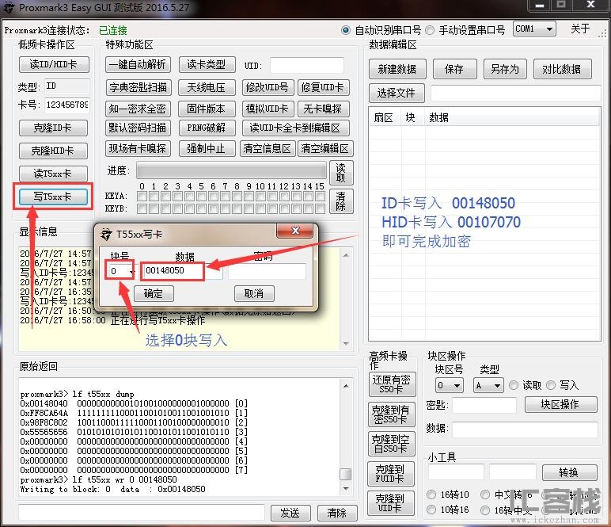Viewport: 611px width, 527px height.
Task: Select the 10转16 conversion radio
Action: [x=431, y=510]
